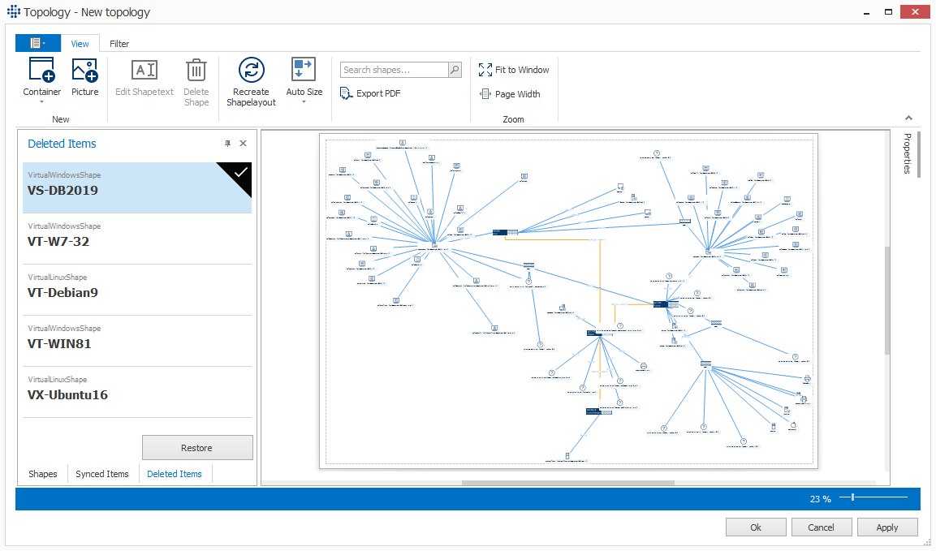Add a Picture to the topology
This screenshot has width=936, height=551.
(84, 76)
